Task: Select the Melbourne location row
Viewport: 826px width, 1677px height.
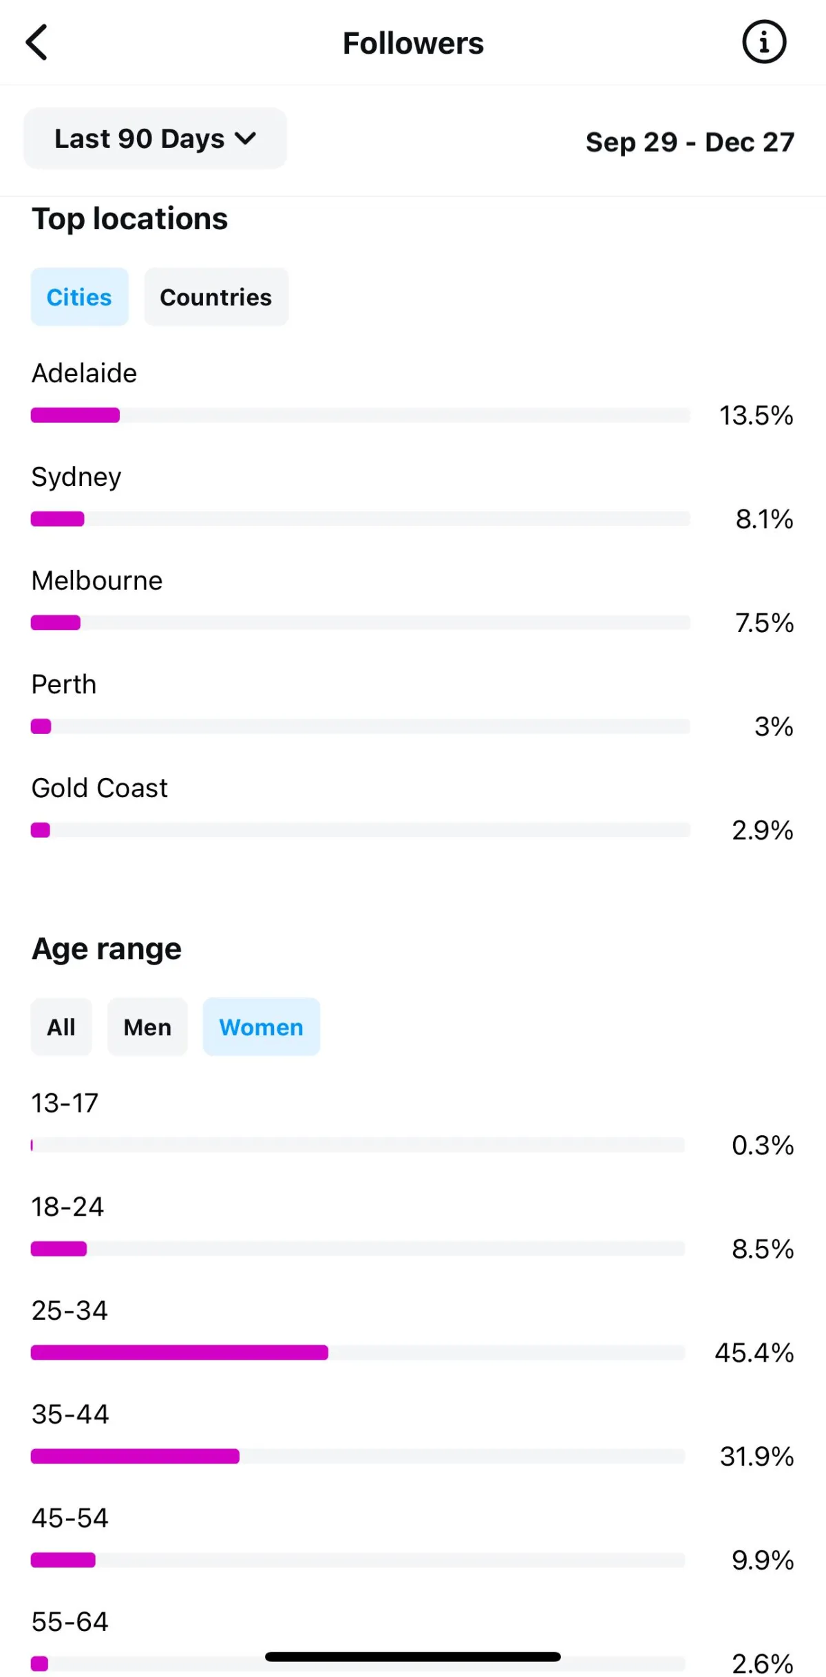Action: click(x=412, y=600)
